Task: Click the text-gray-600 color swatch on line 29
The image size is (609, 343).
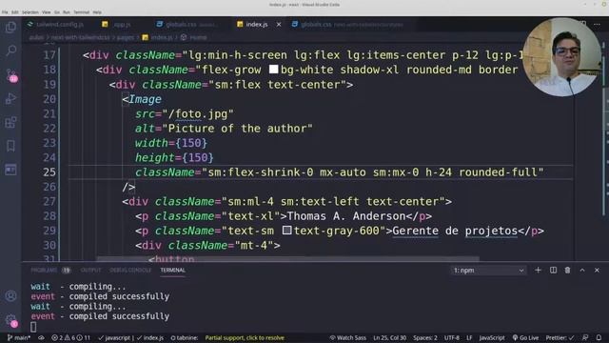Action: (286, 231)
